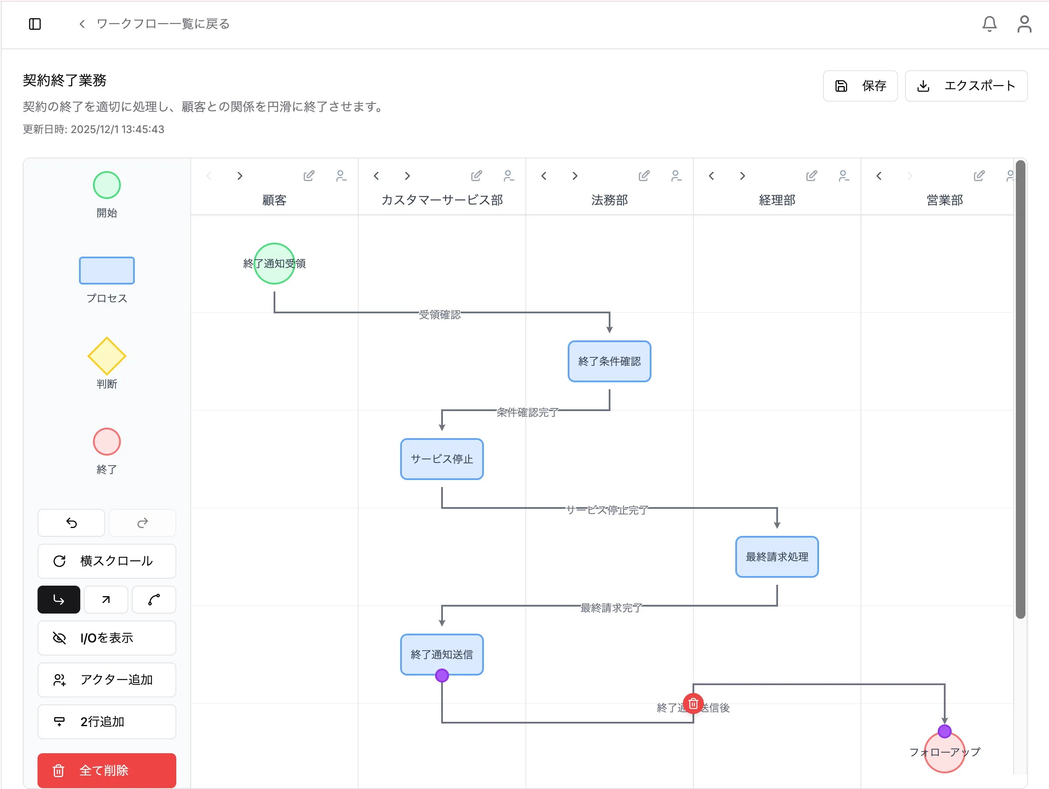
Task: Remove actor icon in 顧客 lane
Action: click(x=341, y=176)
